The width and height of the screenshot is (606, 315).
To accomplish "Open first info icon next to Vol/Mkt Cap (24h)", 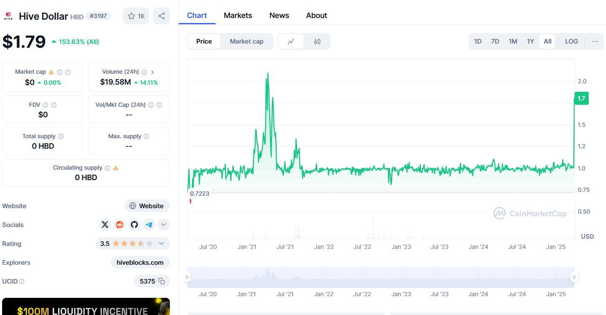I will point(151,105).
